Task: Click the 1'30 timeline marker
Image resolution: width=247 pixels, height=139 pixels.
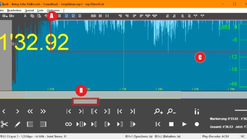Action: [x=123, y=89]
